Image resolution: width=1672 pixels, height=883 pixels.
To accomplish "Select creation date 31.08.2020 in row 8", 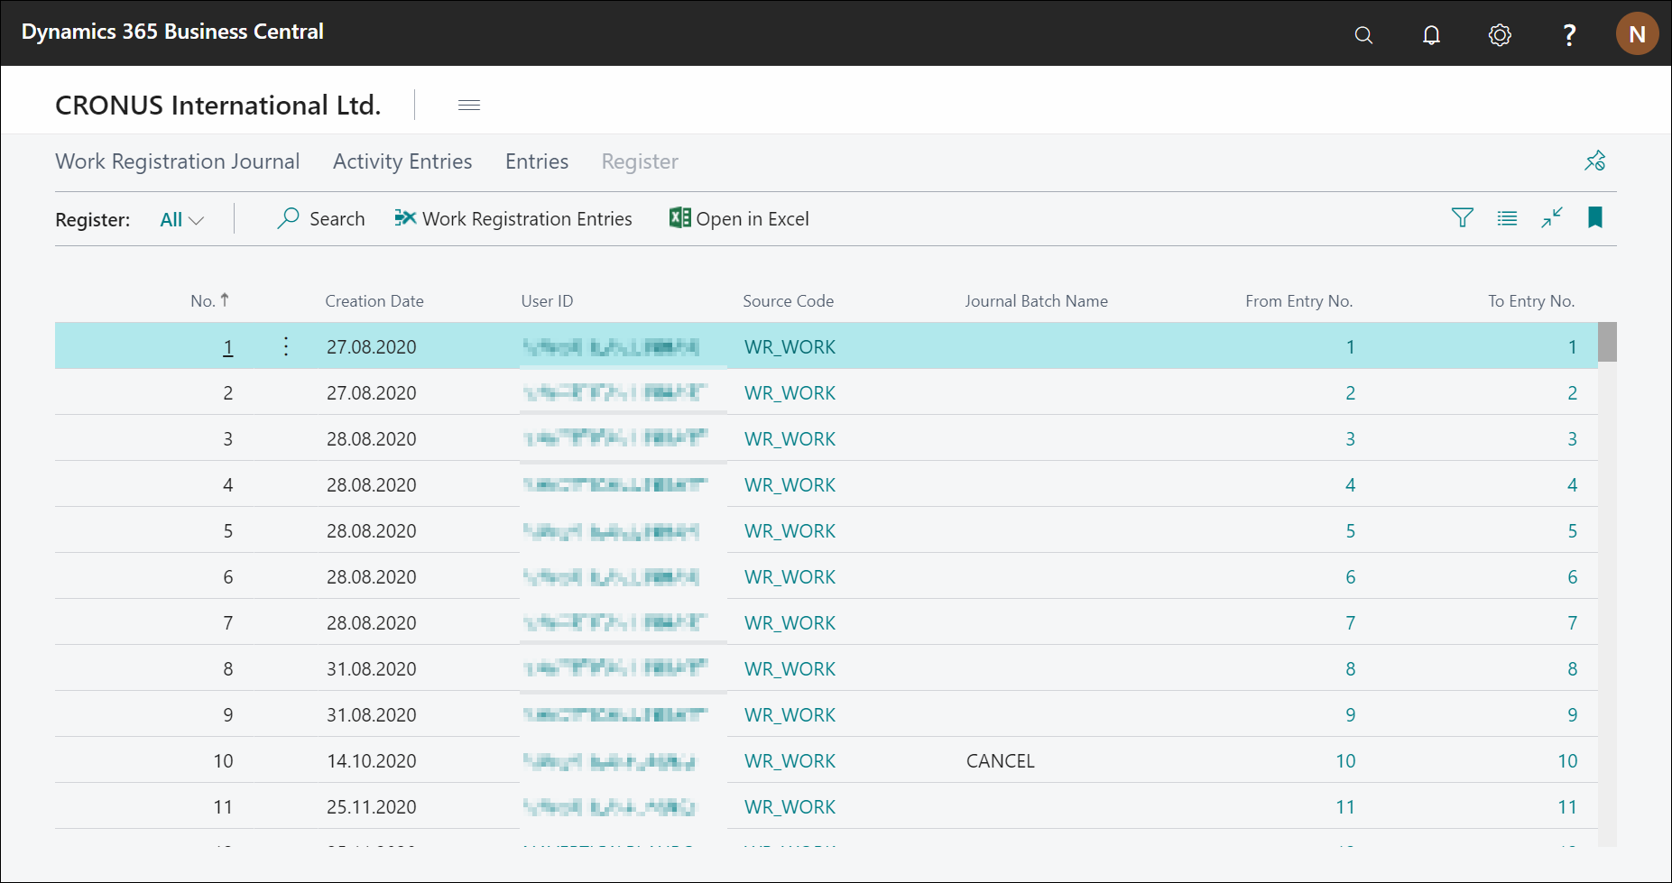I will pos(372,669).
